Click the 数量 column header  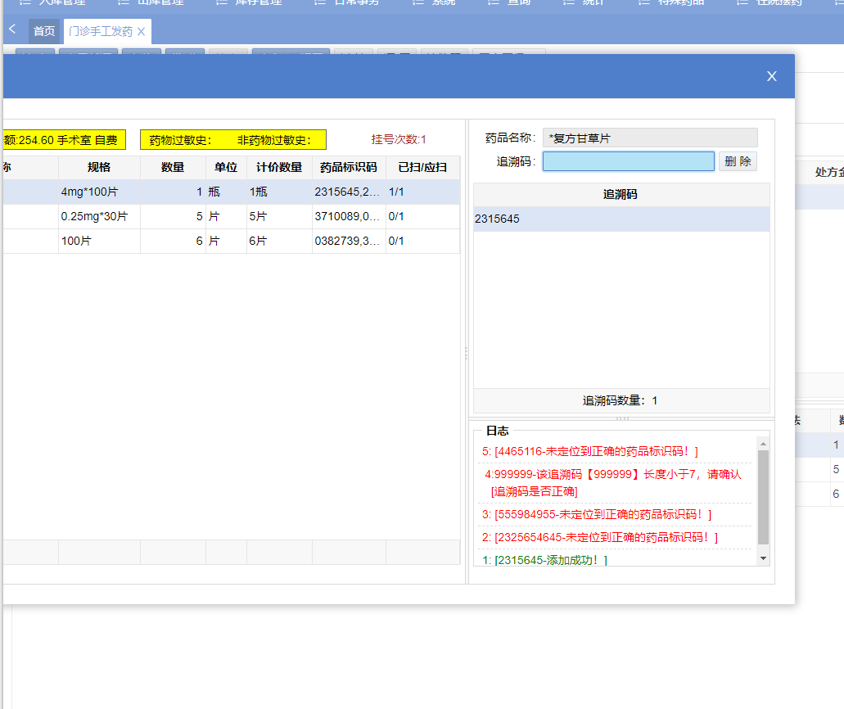[173, 167]
